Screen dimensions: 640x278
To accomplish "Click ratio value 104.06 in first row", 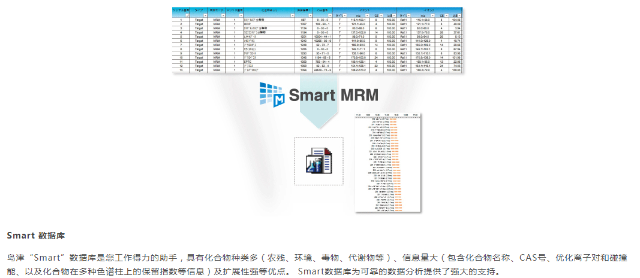I will (456, 20).
